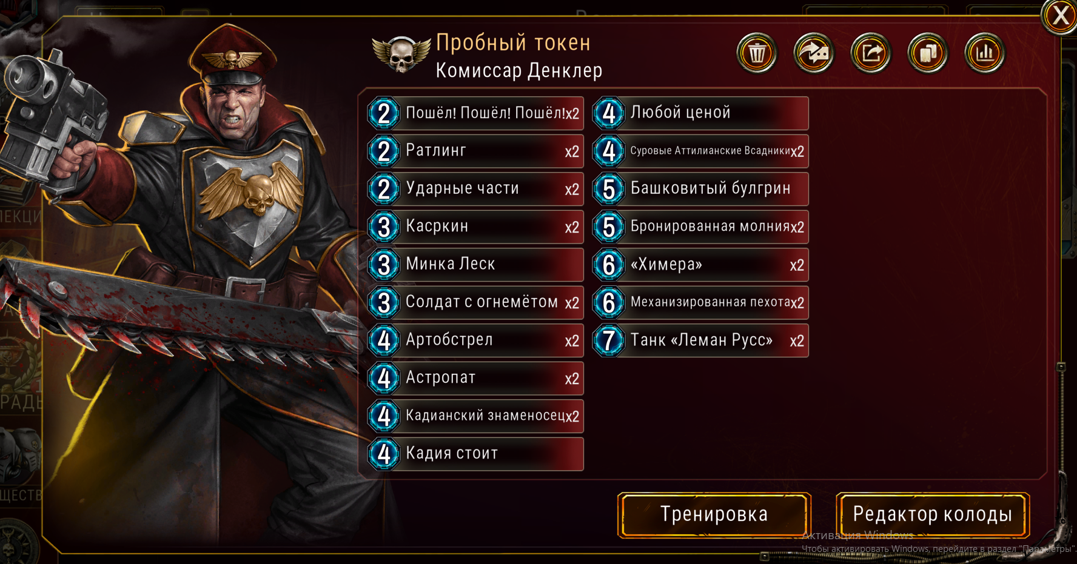The width and height of the screenshot is (1077, 564).
Task: Delete the deck with trash icon
Action: (757, 53)
